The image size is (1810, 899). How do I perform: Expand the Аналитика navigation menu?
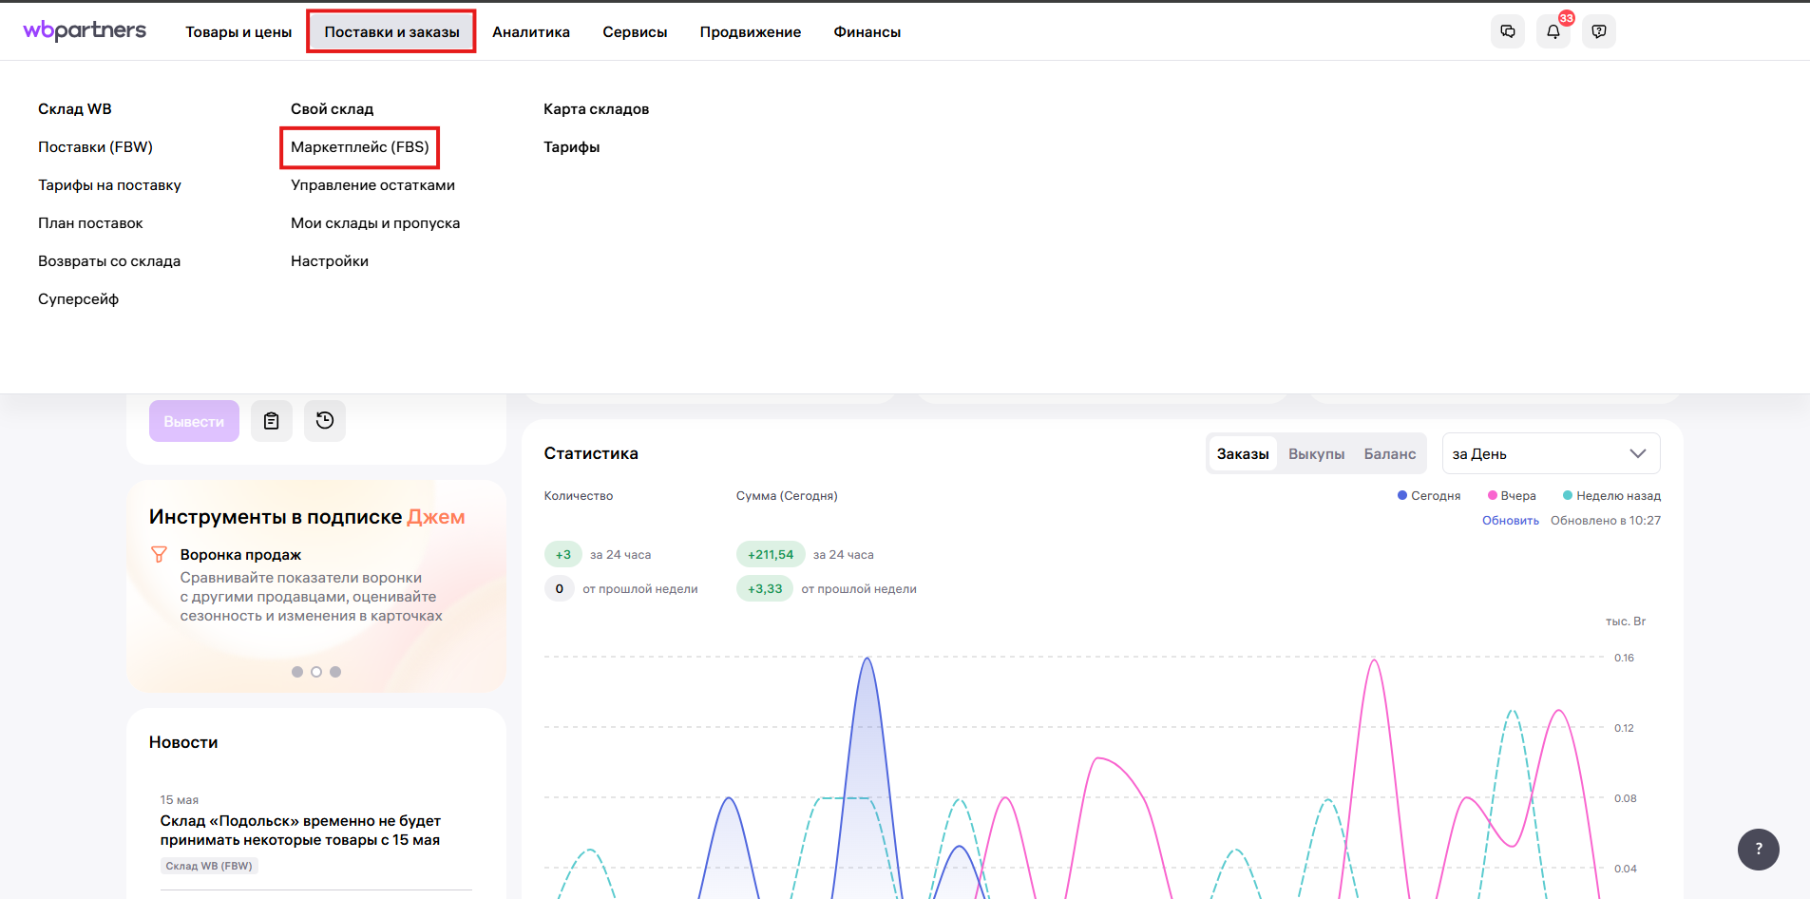pyautogui.click(x=531, y=32)
